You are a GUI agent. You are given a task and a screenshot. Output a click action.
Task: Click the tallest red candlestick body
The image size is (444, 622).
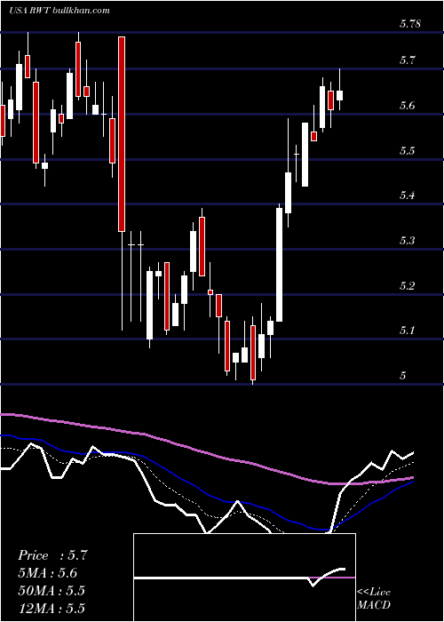click(x=122, y=134)
